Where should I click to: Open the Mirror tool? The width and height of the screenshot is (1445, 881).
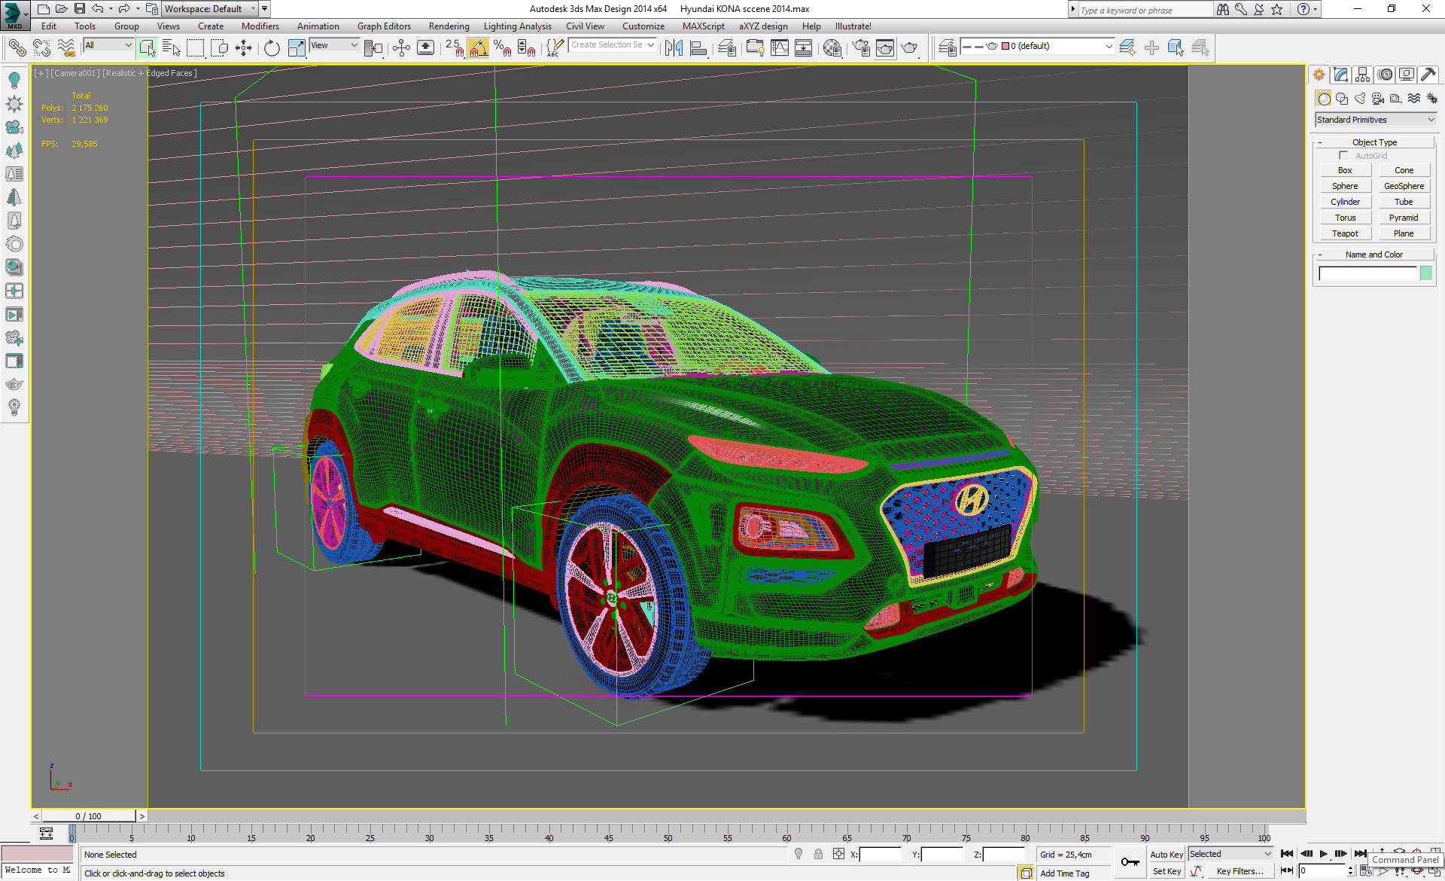click(674, 48)
